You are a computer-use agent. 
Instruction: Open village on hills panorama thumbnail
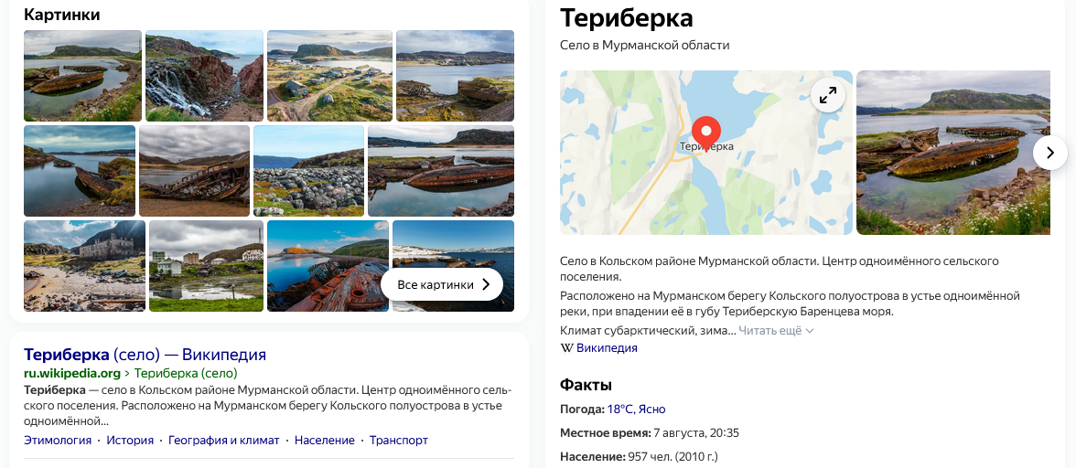(329, 76)
